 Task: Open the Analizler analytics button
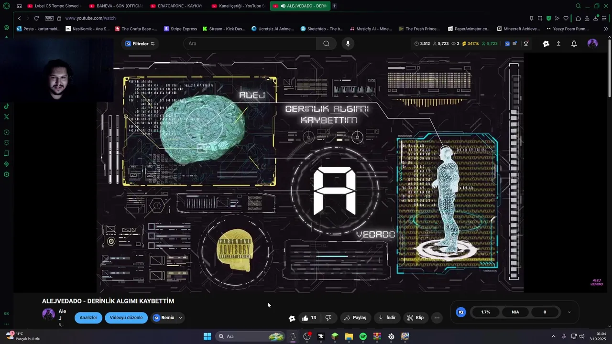(88, 318)
